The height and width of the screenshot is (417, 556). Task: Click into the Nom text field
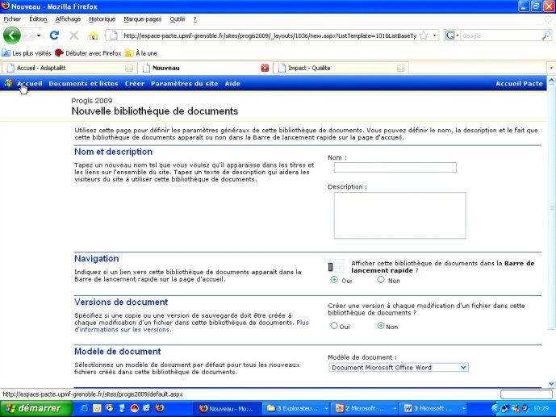395,167
